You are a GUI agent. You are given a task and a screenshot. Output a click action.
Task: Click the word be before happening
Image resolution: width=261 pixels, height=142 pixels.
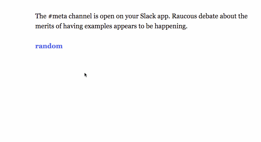(x=149, y=27)
